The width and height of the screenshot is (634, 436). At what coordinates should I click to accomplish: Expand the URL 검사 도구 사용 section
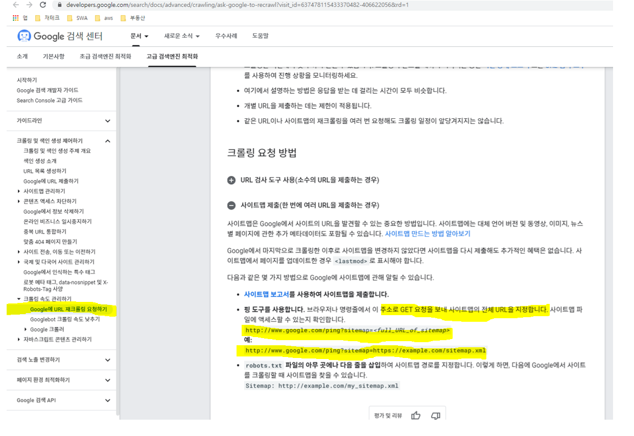click(x=231, y=180)
